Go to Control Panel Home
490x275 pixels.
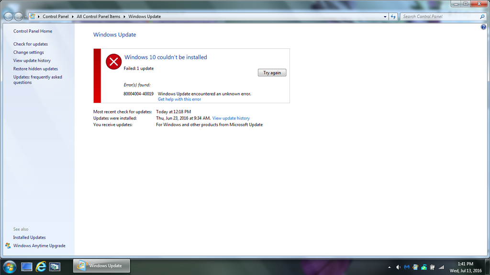pyautogui.click(x=33, y=31)
